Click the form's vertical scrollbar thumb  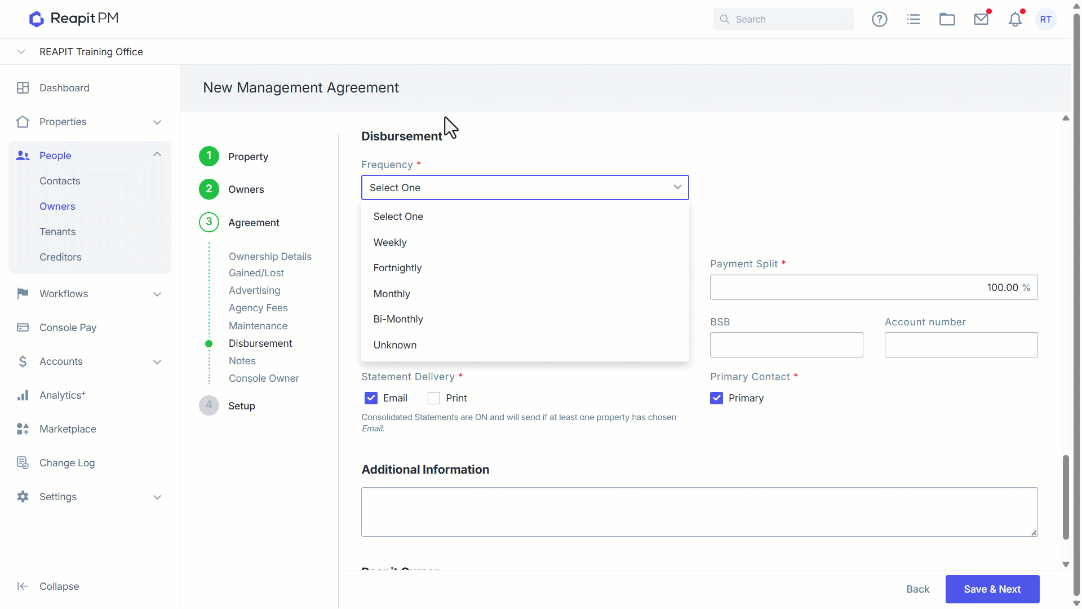tap(1066, 497)
